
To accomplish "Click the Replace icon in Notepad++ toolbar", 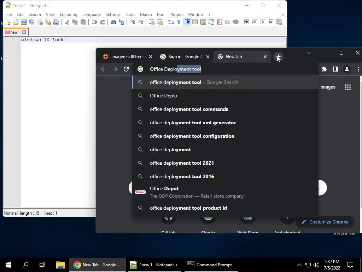I will tap(122, 22).
